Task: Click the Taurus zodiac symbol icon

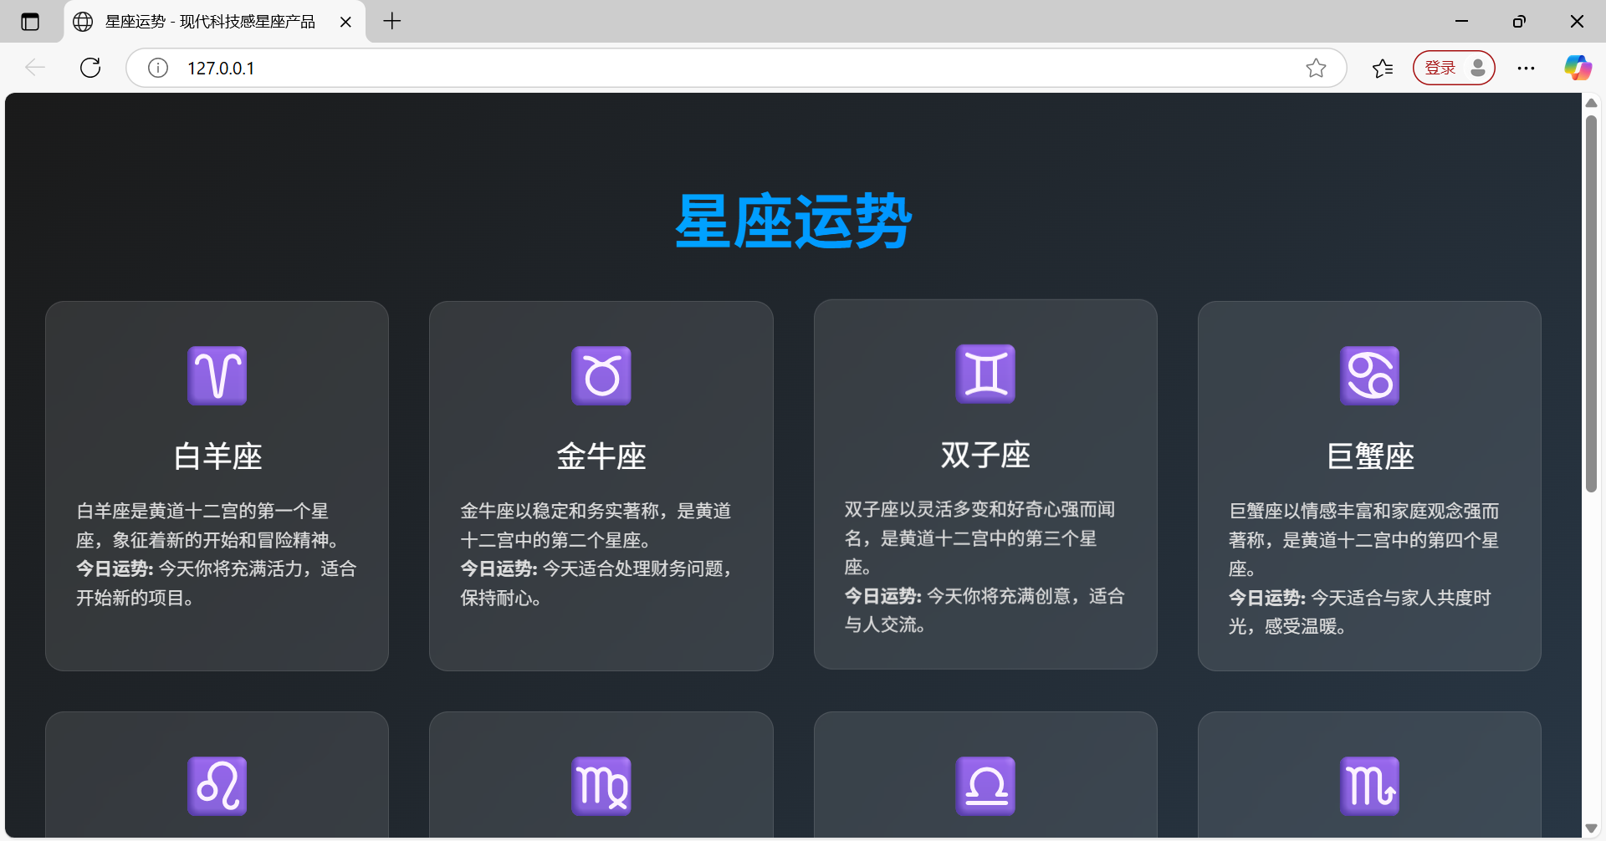Action: (x=601, y=375)
